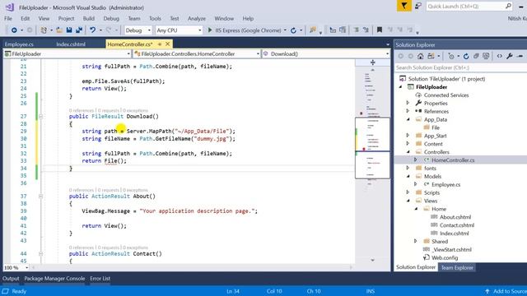Collapse the Download() method outline
The width and height of the screenshot is (527, 296).
point(40,117)
